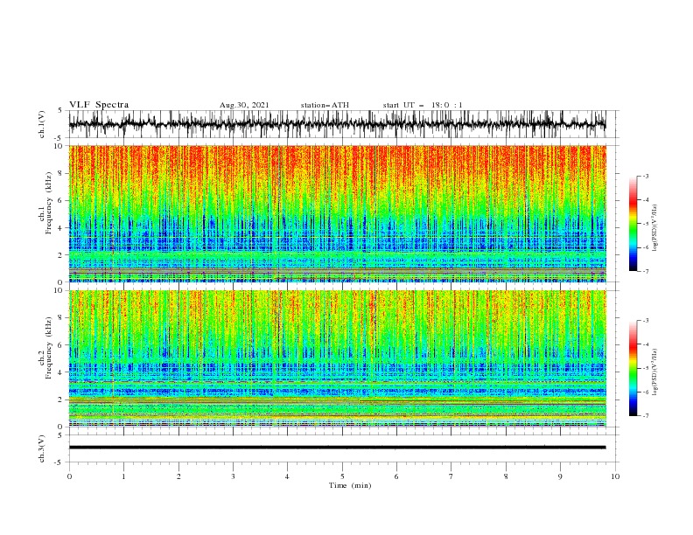The width and height of the screenshot is (693, 535).
Task: Click the time axis tick label '2'
Action: [x=178, y=476]
